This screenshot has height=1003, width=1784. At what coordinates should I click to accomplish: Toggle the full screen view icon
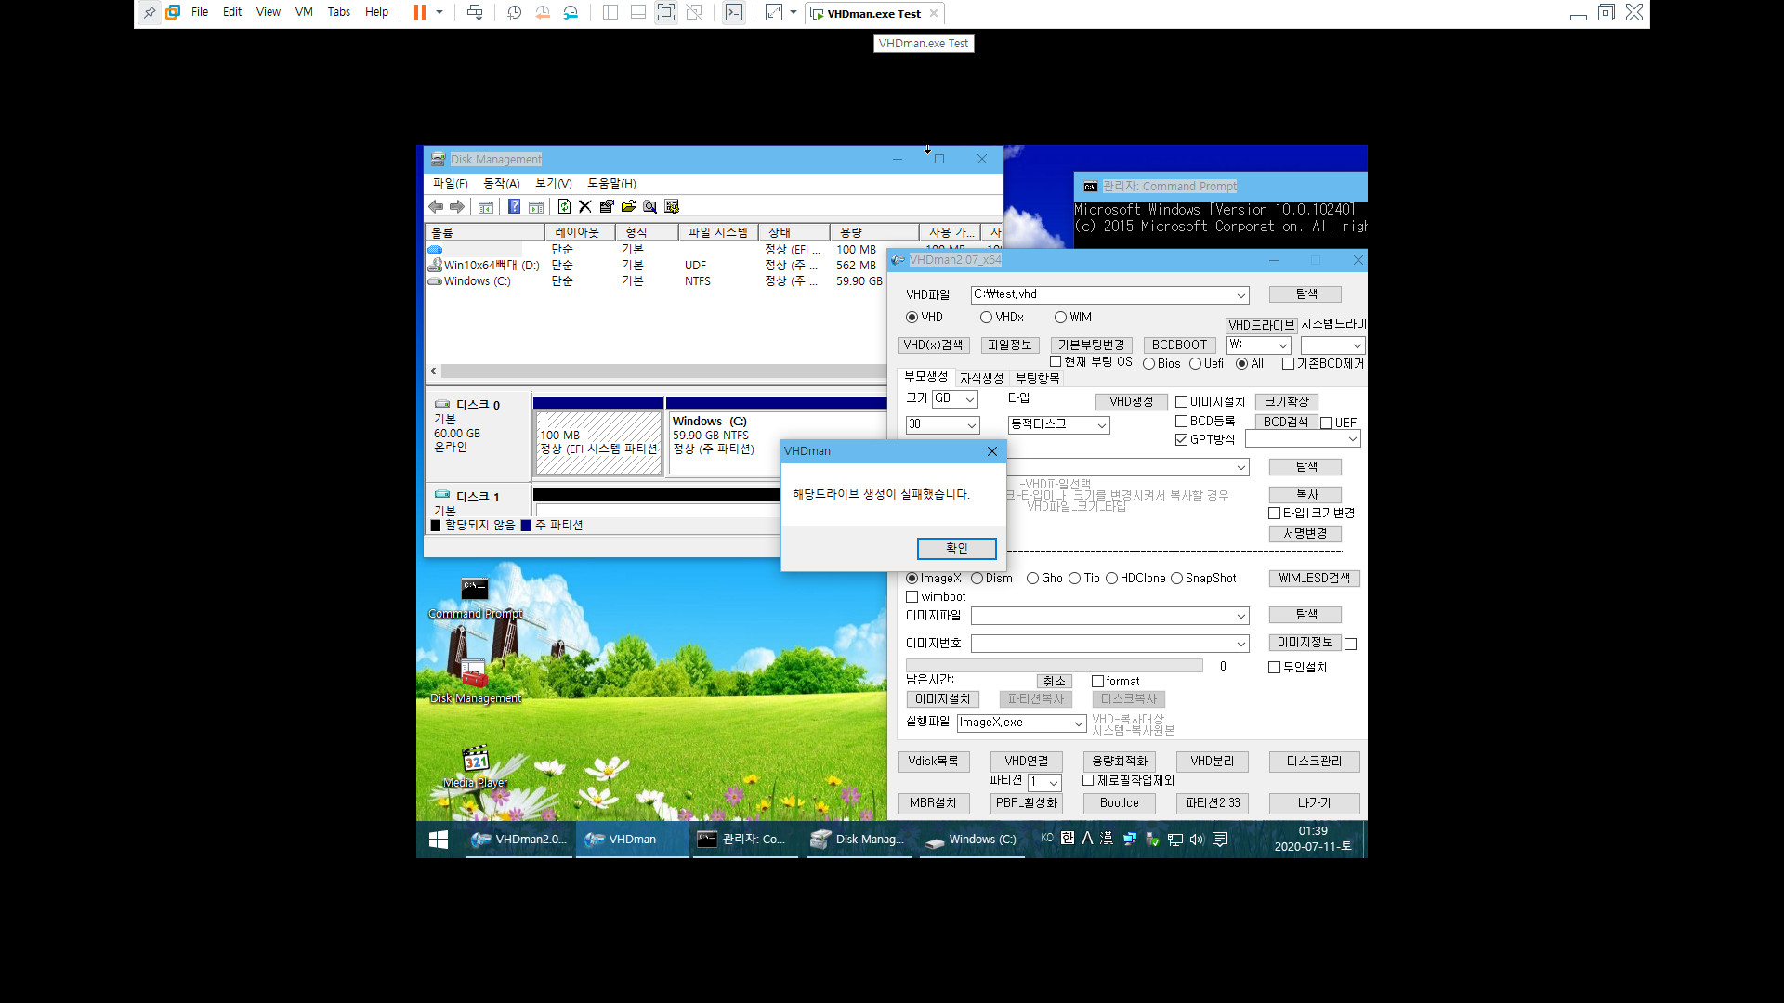click(x=666, y=12)
